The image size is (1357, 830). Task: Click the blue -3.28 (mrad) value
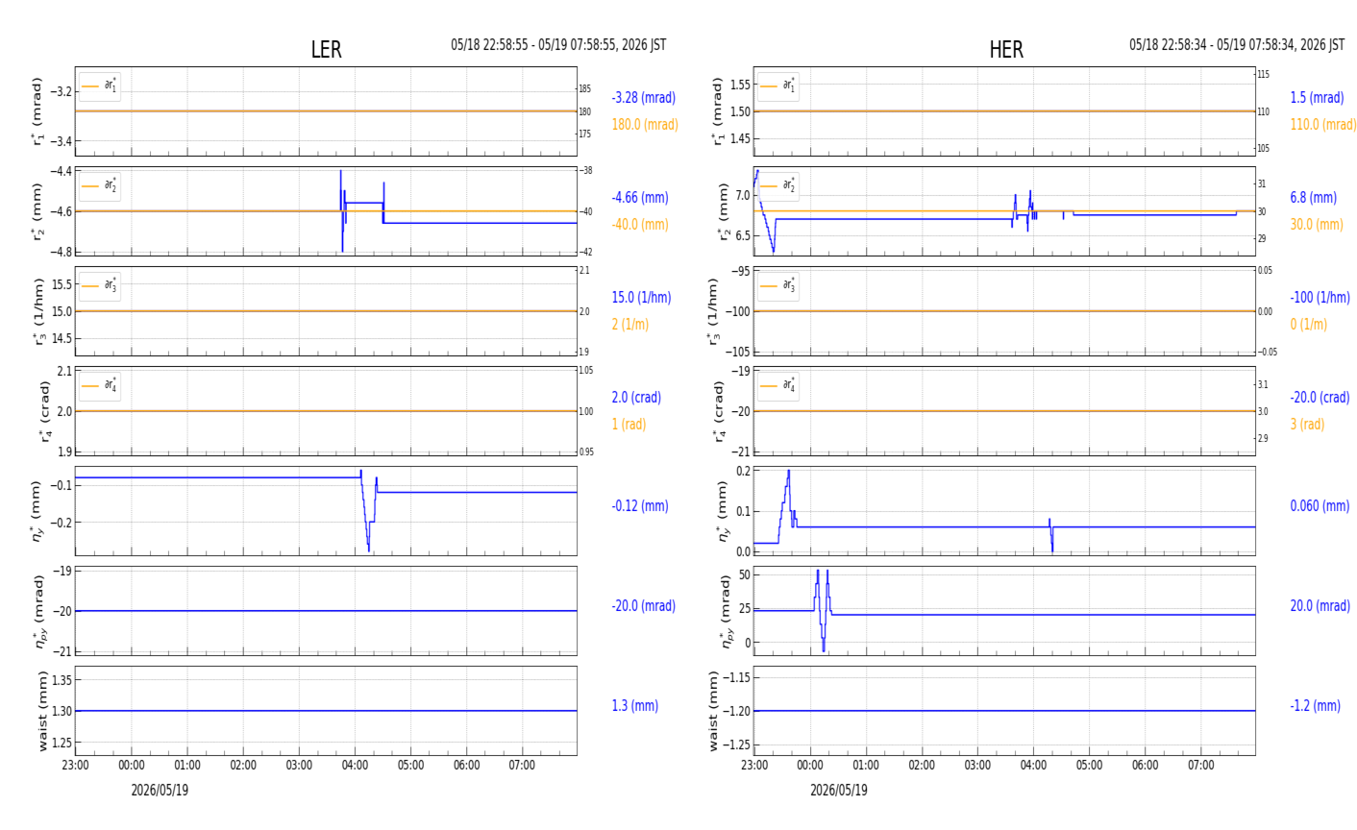click(x=644, y=98)
